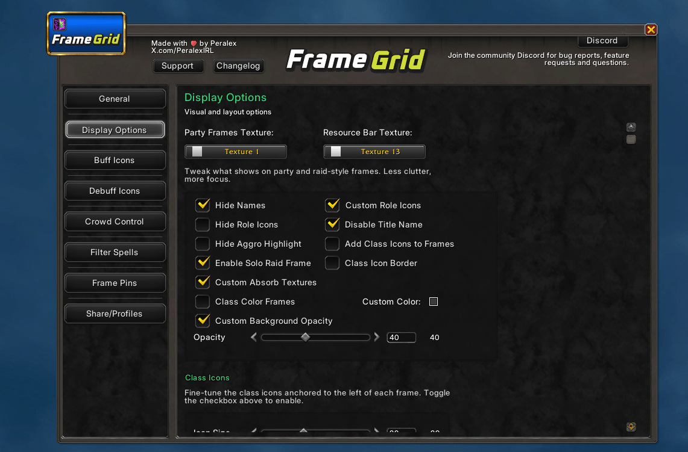Uncheck Custom Role Icons checkbox

click(x=333, y=205)
